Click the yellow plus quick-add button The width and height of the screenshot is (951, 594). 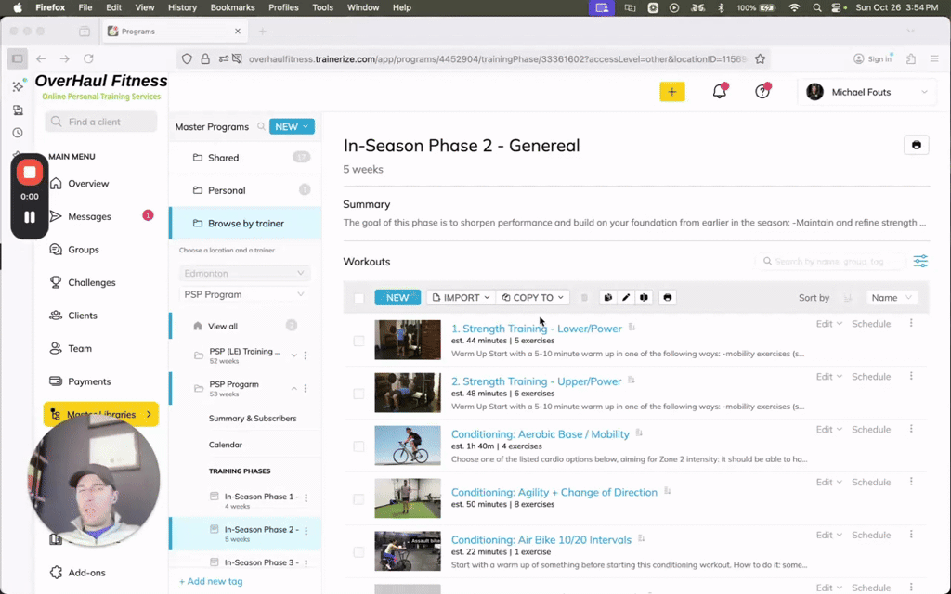672,92
